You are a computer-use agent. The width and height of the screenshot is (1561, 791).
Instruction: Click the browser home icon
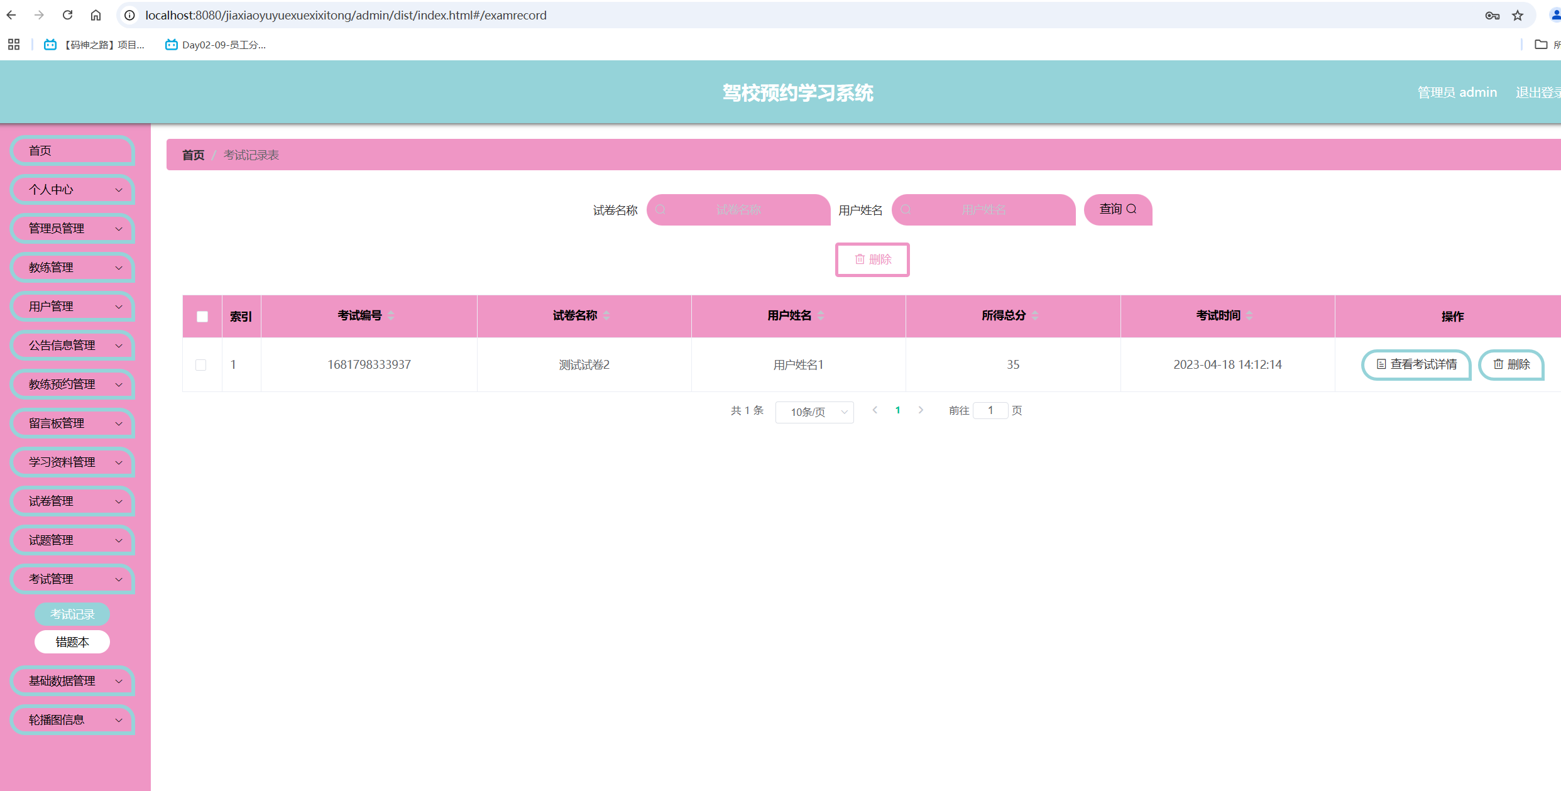pyautogui.click(x=96, y=15)
